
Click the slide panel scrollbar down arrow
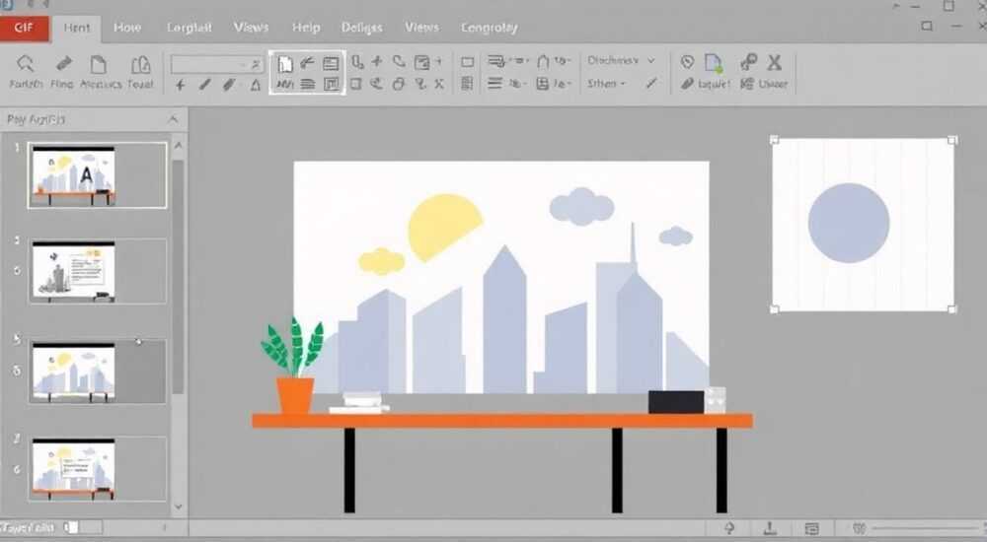[178, 507]
